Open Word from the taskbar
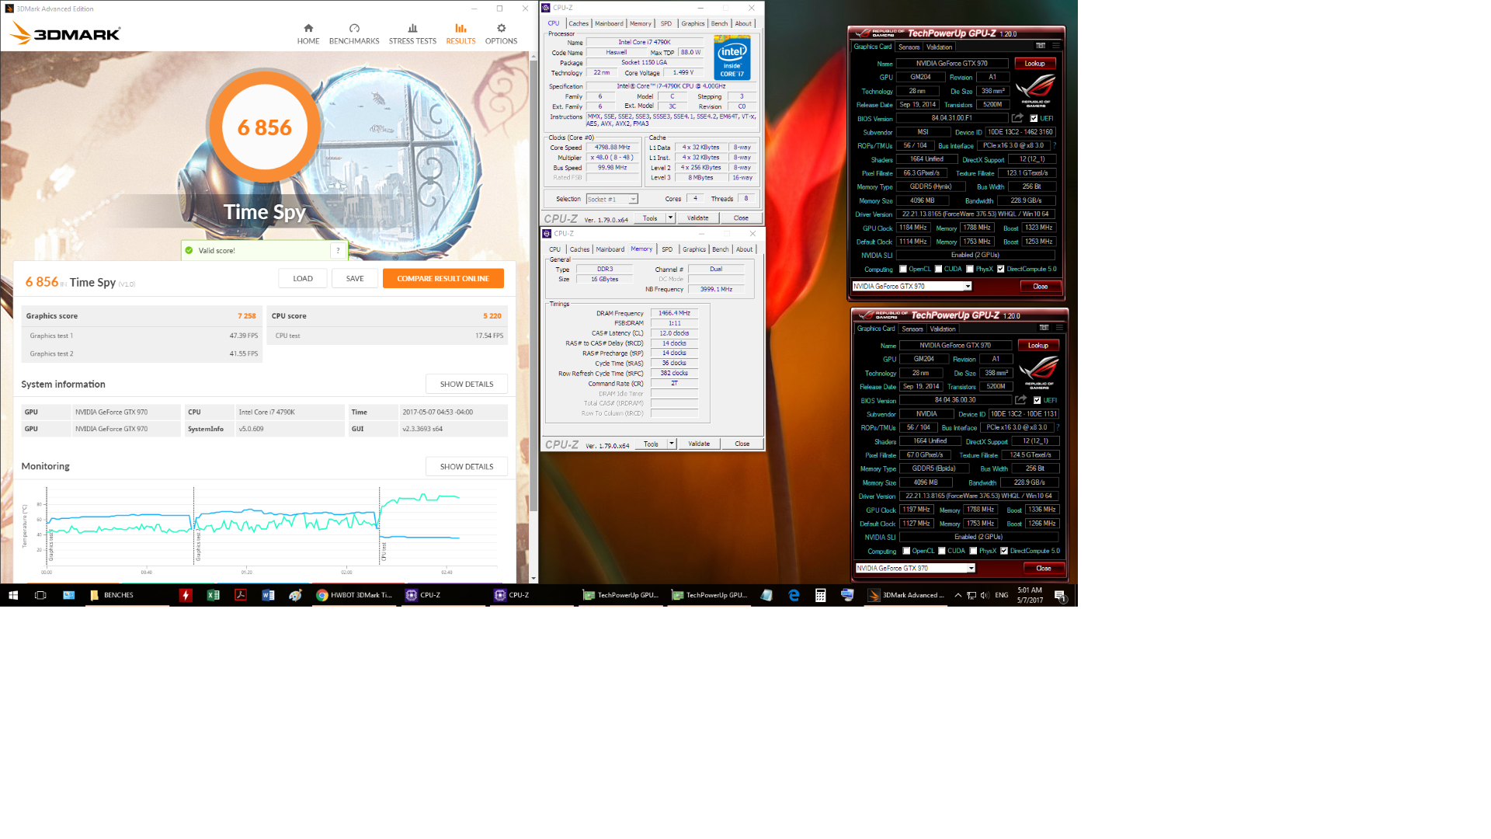This screenshot has width=1491, height=839. point(268,595)
